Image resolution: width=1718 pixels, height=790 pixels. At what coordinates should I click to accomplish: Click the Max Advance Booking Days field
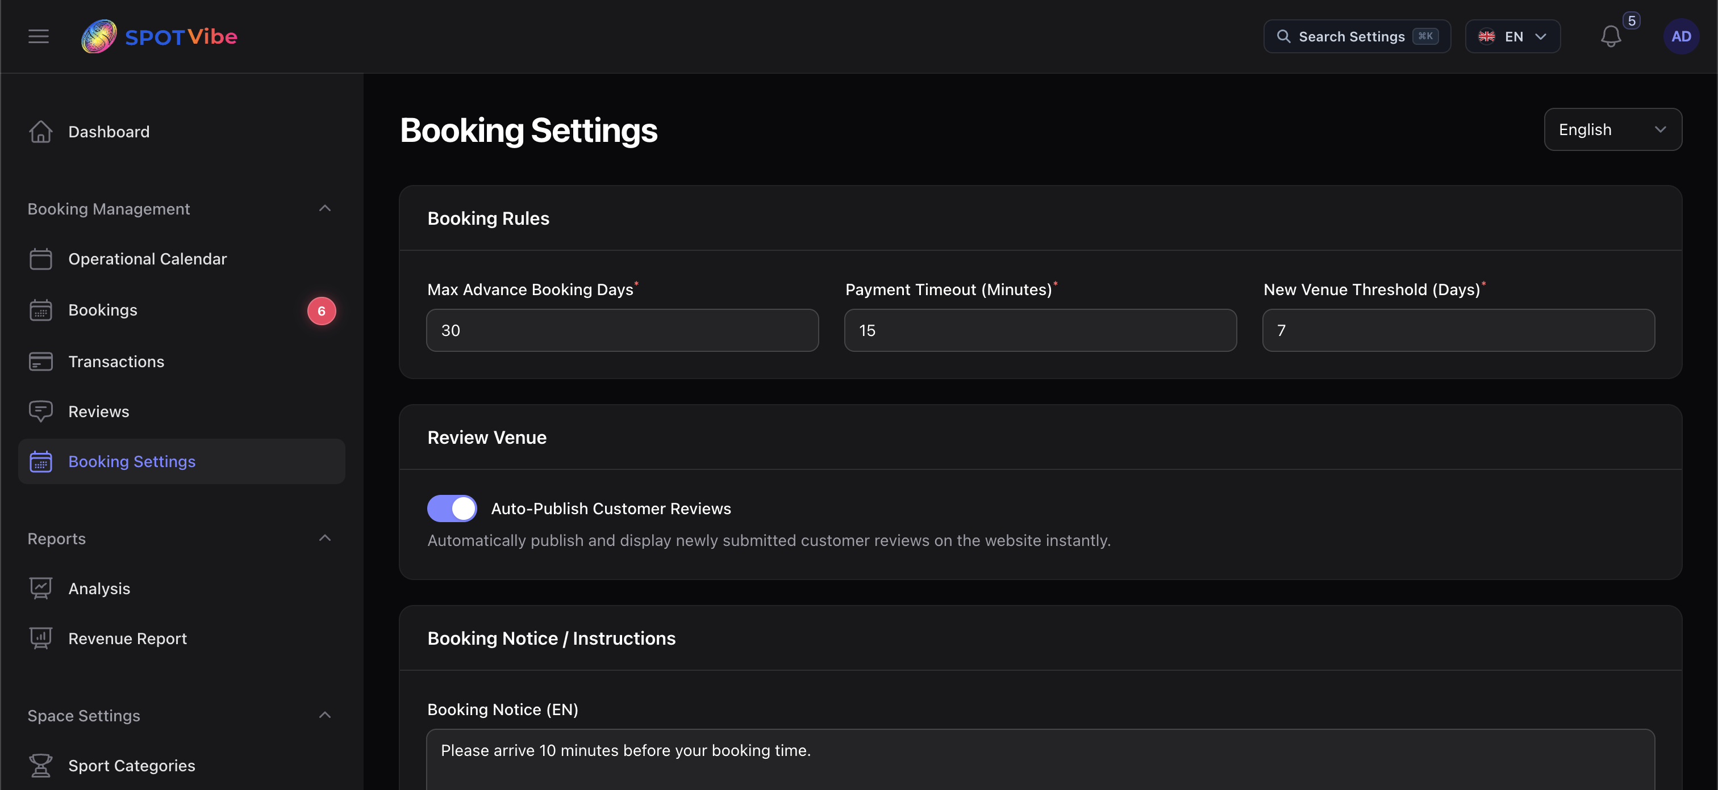[622, 330]
